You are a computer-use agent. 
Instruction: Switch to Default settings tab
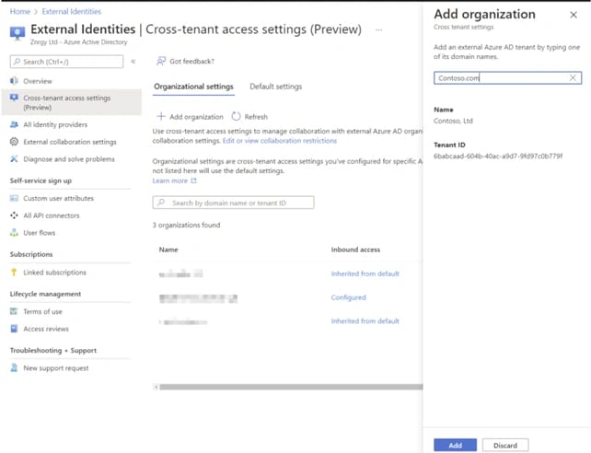pyautogui.click(x=275, y=87)
